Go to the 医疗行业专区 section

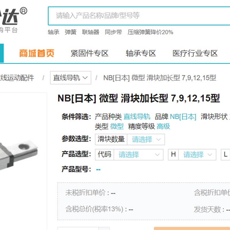click(195, 53)
